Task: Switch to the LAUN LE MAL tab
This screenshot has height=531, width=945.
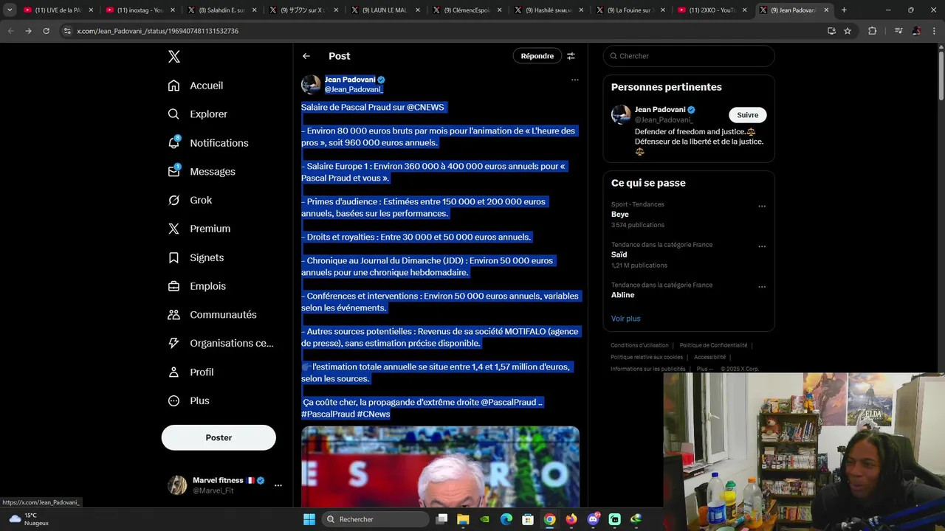Action: pos(385,10)
